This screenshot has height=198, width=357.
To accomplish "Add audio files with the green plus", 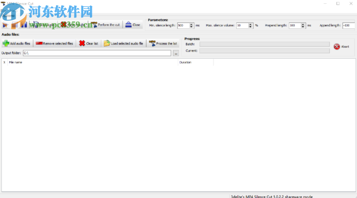I will point(17,43).
